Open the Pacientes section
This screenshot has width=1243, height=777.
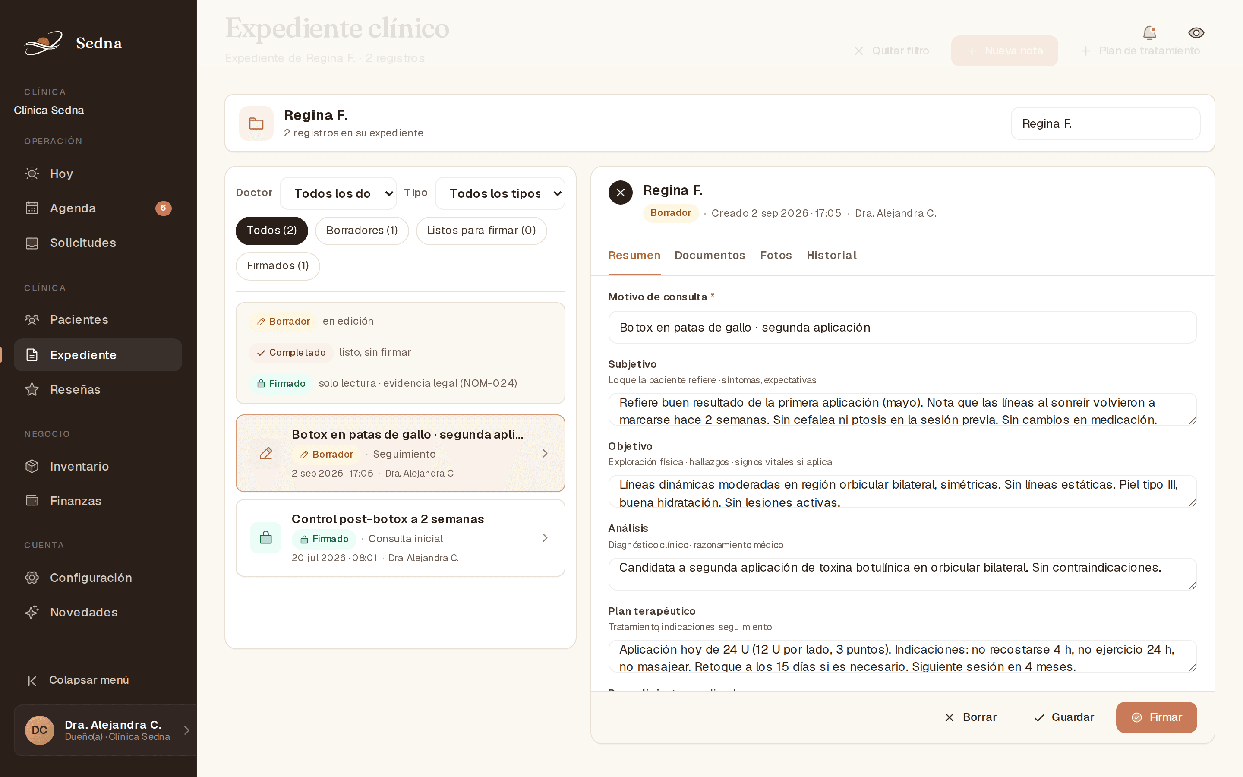98,319
